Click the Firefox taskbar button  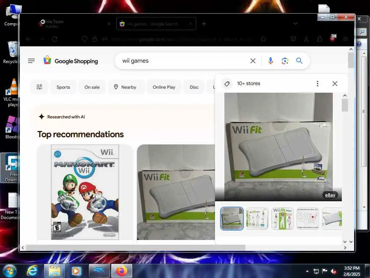tap(121, 271)
